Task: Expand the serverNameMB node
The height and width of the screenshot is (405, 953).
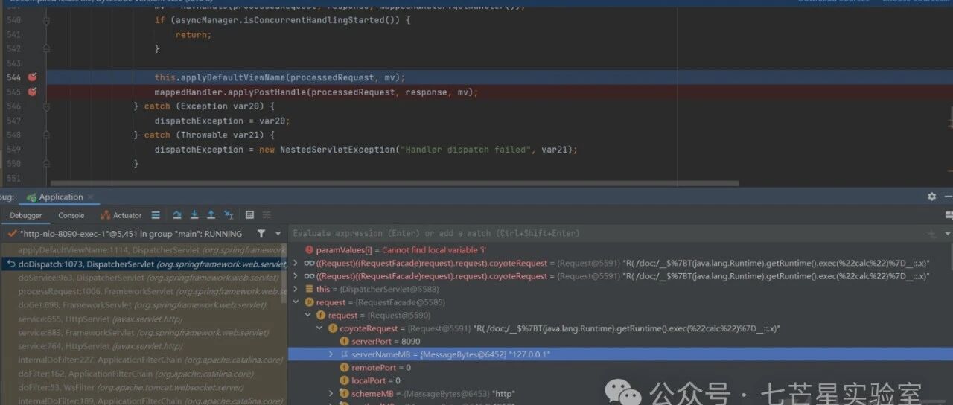Action: (x=332, y=354)
